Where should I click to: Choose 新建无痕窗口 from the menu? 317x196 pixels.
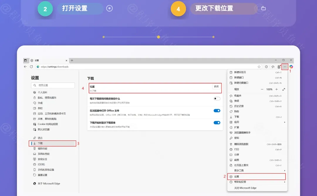click(x=257, y=83)
